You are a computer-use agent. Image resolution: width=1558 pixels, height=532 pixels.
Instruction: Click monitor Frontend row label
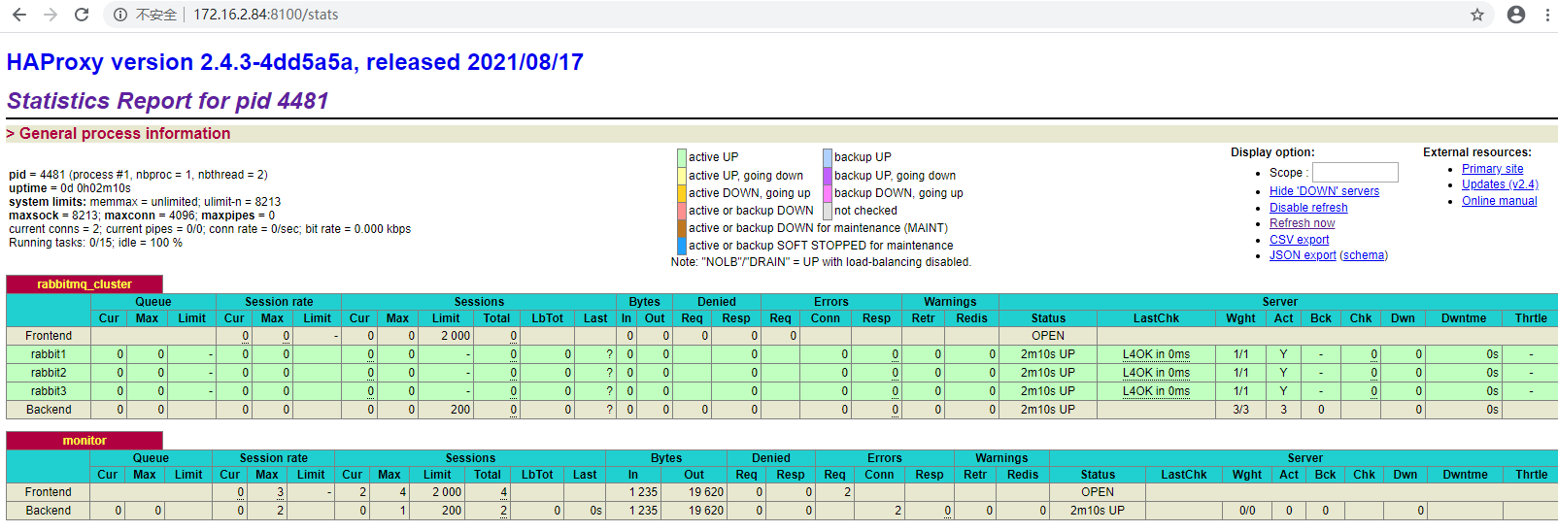pyautogui.click(x=49, y=492)
